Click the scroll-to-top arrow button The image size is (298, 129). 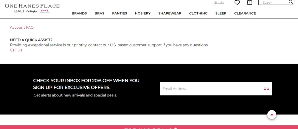coord(271,115)
